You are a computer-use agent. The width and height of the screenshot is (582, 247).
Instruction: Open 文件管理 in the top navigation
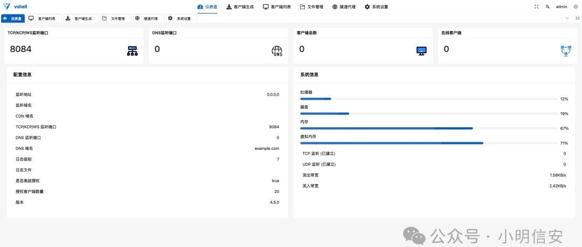[311, 6]
